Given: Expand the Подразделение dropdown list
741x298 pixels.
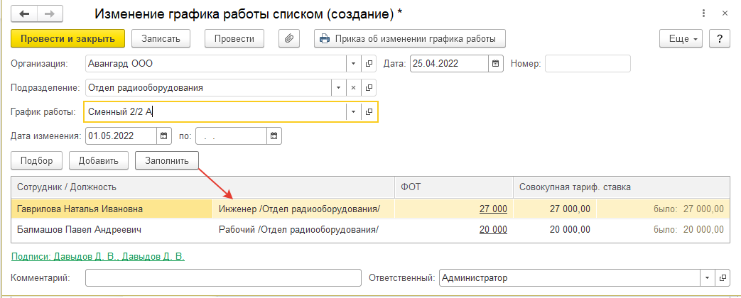Looking at the screenshot, I should click(x=338, y=88).
